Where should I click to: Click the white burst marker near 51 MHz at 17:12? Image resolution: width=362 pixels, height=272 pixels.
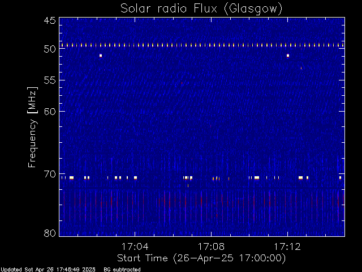pos(288,56)
